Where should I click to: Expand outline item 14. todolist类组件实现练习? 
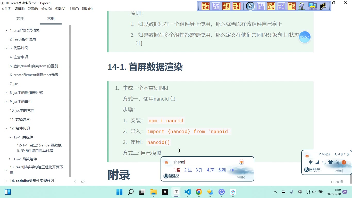pos(6,181)
